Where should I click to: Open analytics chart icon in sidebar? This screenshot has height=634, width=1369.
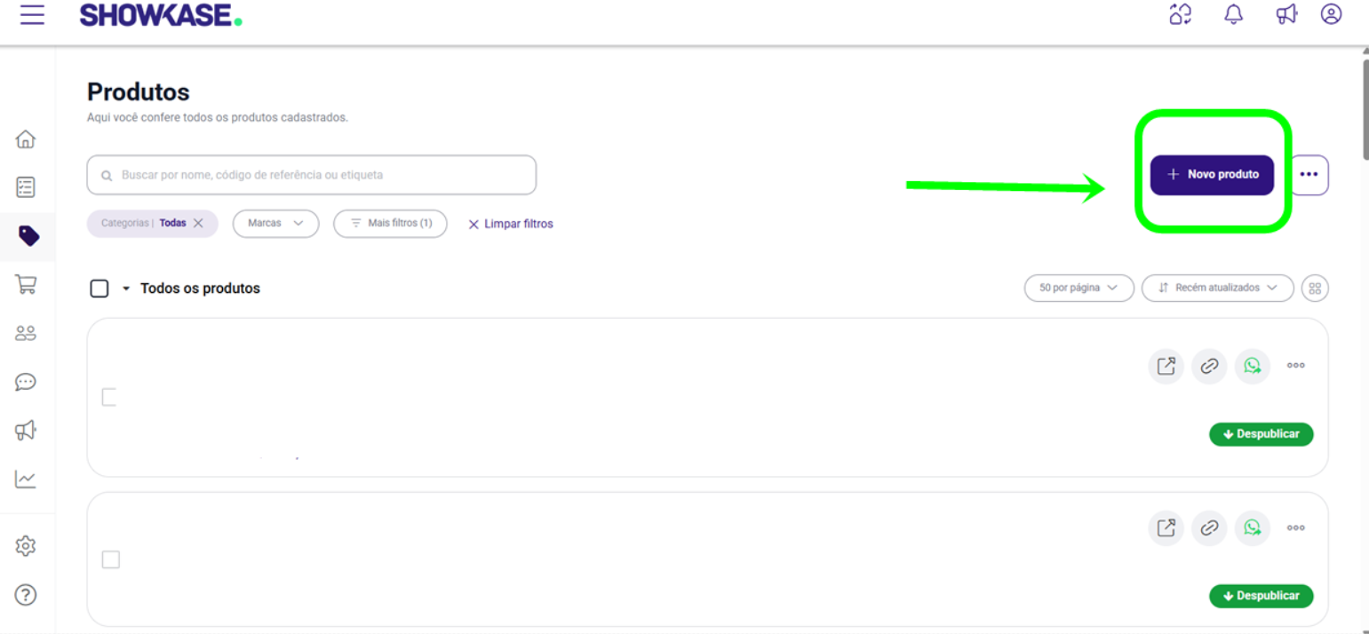(x=26, y=479)
